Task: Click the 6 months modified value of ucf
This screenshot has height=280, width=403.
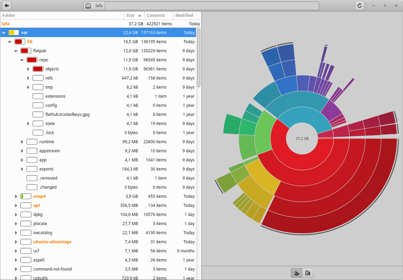Action: click(x=186, y=251)
